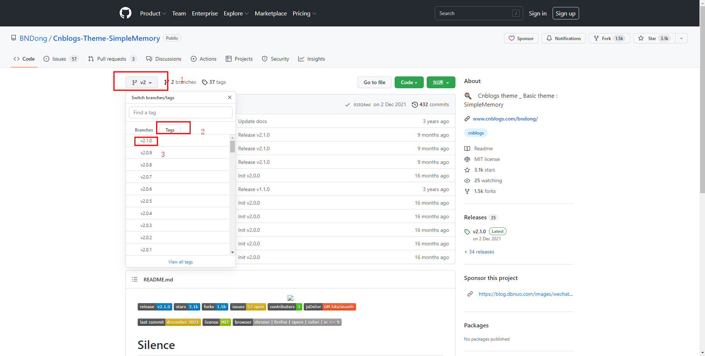Click the repository book icon beside BNDong
Image resolution: width=705 pixels, height=356 pixels.
[14, 38]
